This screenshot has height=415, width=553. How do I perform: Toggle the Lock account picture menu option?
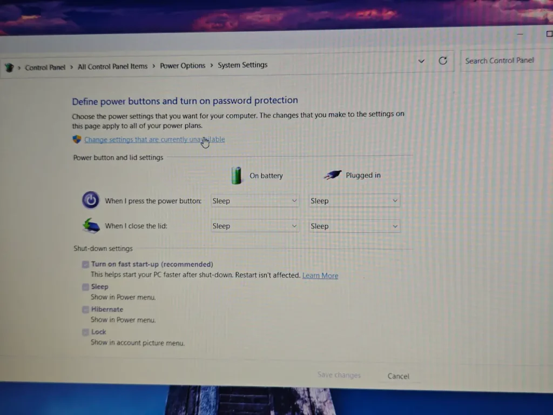point(85,332)
